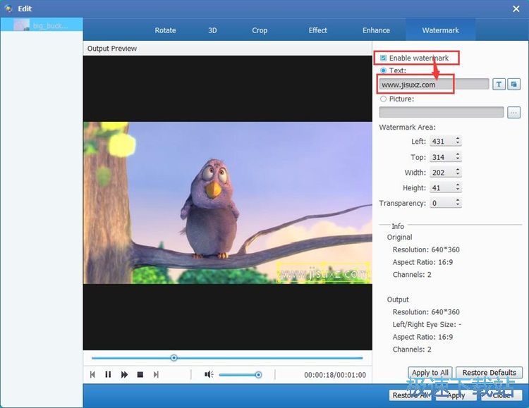Go to the Enhance tab
Screen dimensions: 529x408
(376, 30)
